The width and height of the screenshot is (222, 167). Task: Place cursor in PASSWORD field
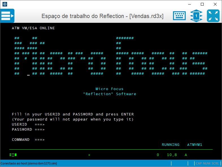click(x=56, y=130)
